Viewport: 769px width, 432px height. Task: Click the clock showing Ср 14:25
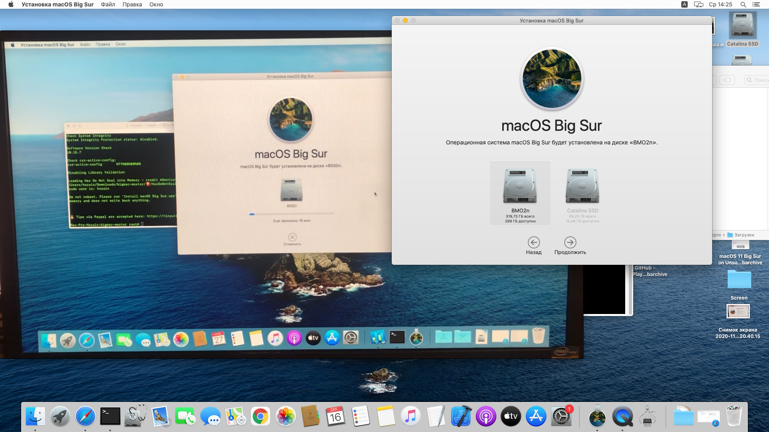[721, 4]
